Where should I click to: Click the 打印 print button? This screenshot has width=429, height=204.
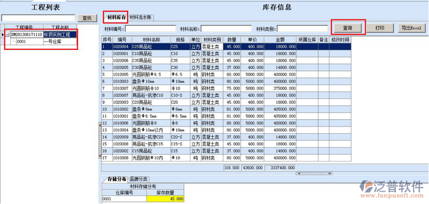tap(380, 28)
